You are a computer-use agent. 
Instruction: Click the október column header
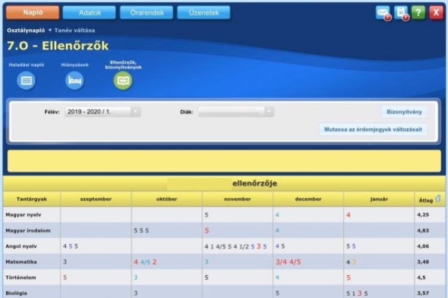(167, 199)
